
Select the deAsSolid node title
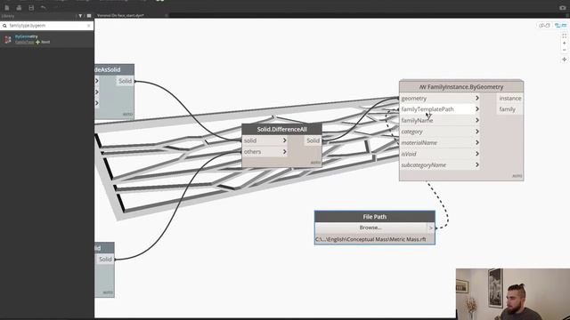click(114, 69)
